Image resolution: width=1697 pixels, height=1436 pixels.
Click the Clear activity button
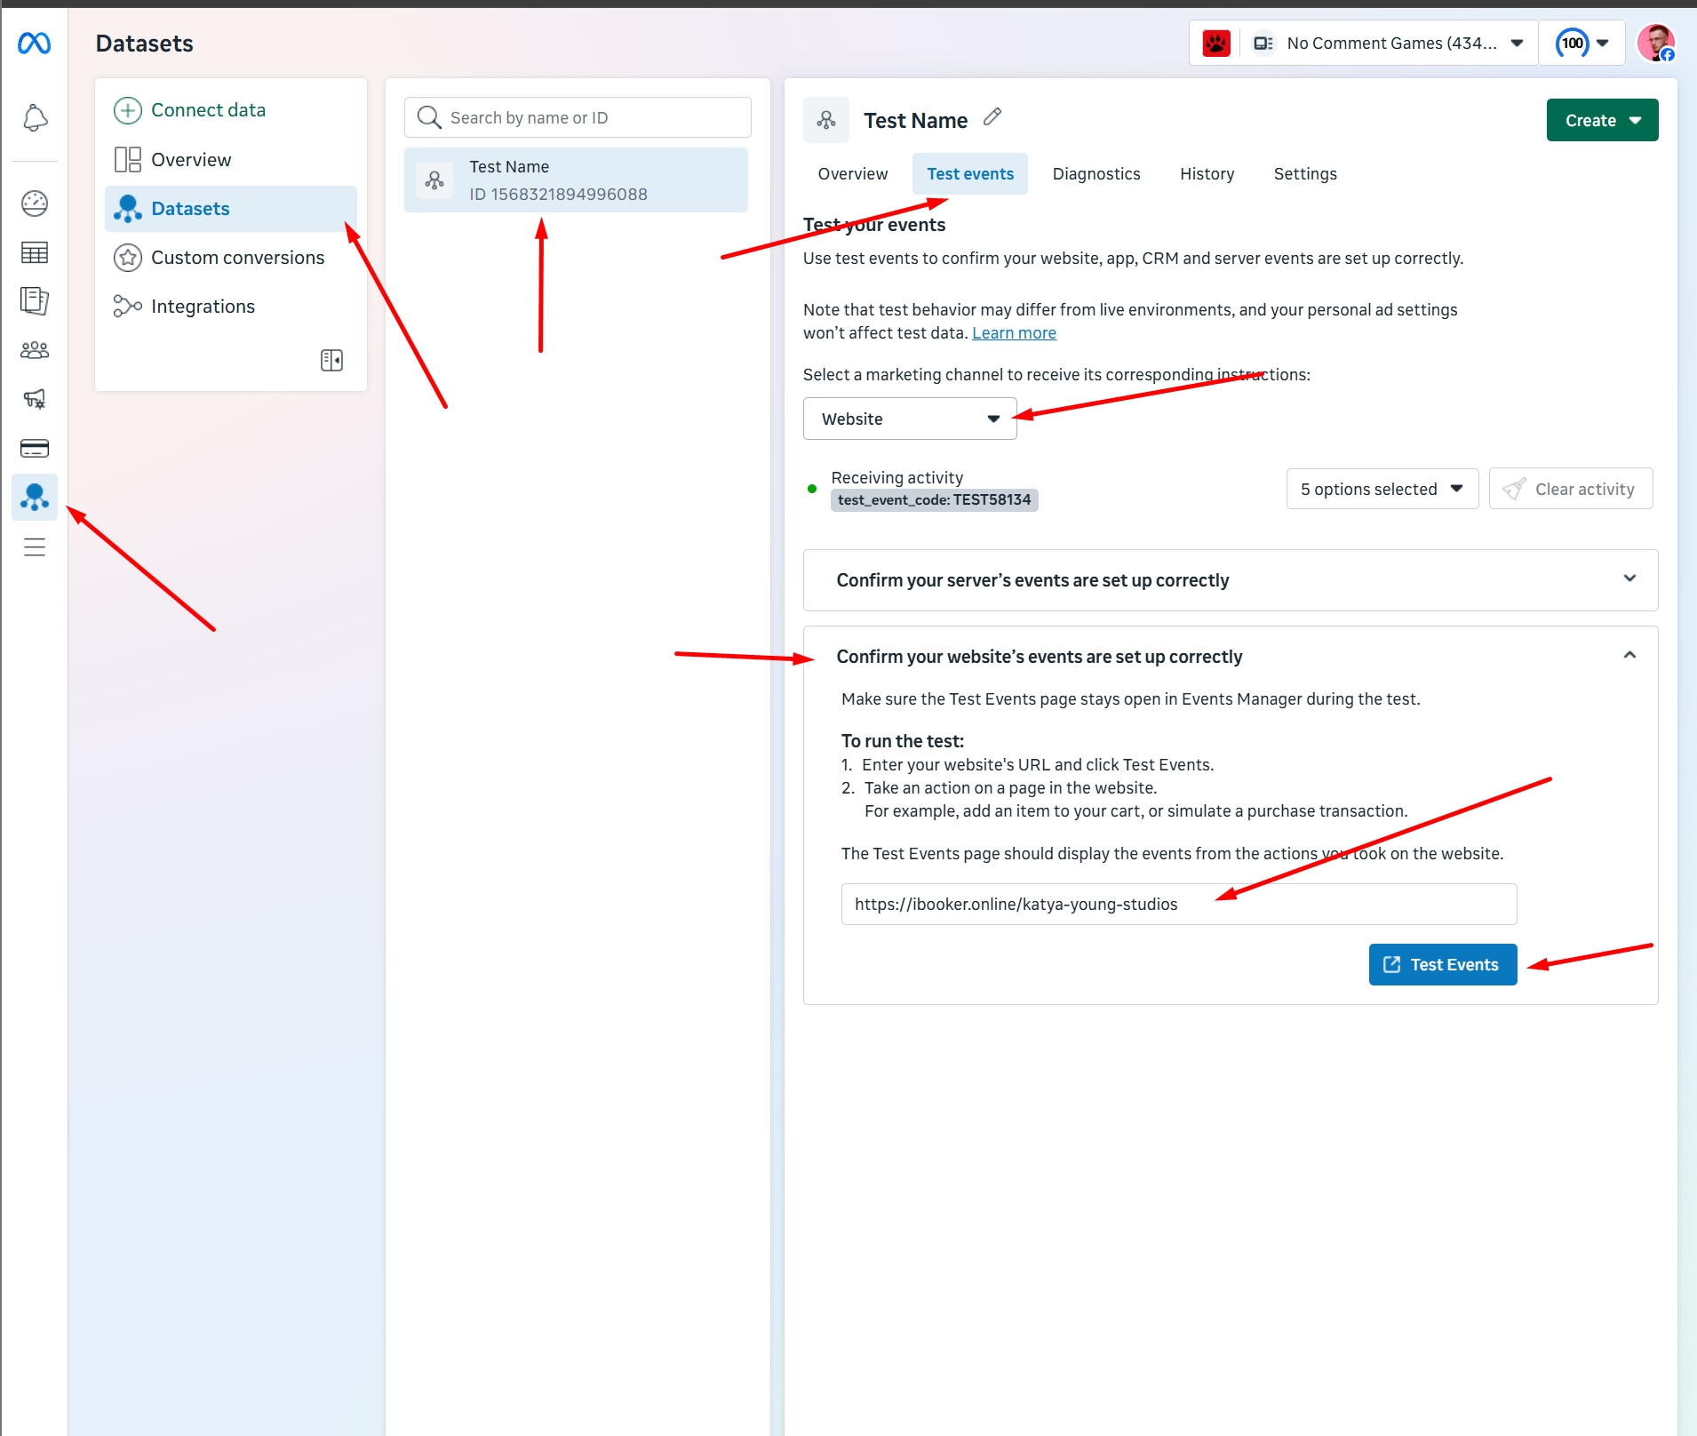point(1570,489)
